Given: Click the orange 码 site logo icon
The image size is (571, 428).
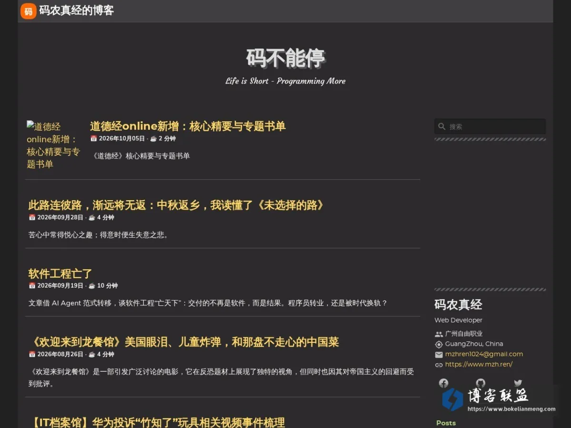Looking at the screenshot, I should coord(29,11).
